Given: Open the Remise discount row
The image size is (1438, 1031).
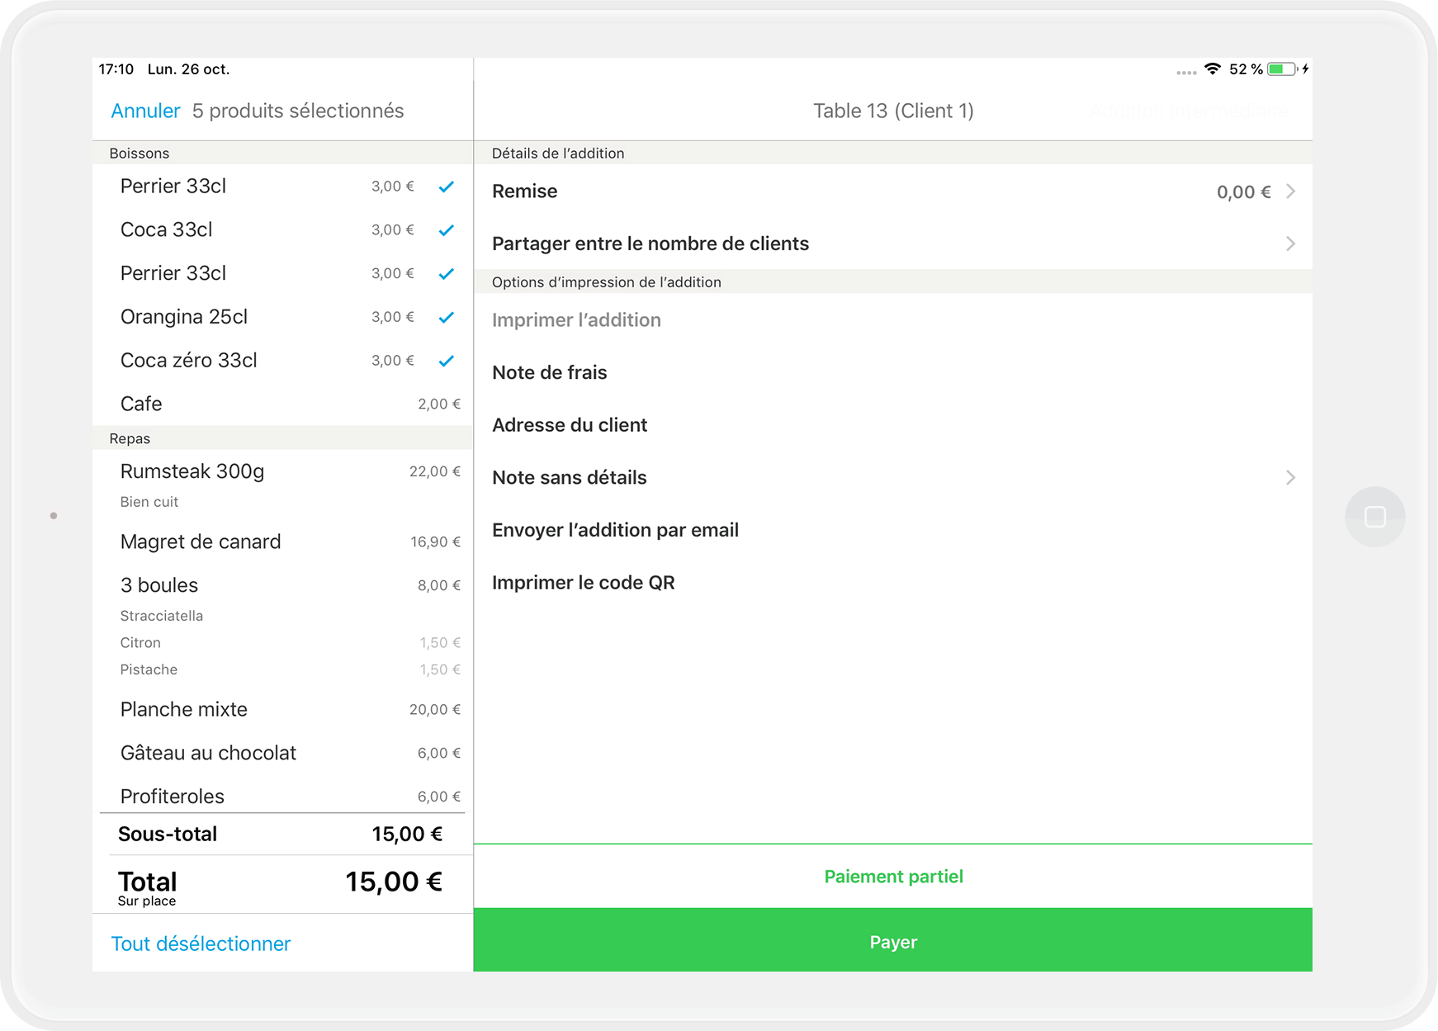Looking at the screenshot, I should coord(893,192).
